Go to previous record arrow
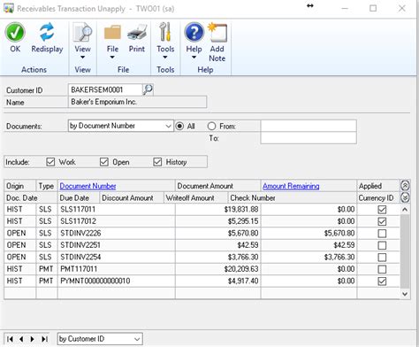This screenshot has width=419, height=347. (21, 339)
